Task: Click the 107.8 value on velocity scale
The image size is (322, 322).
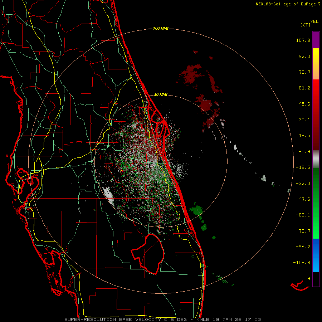Action: (x=303, y=40)
